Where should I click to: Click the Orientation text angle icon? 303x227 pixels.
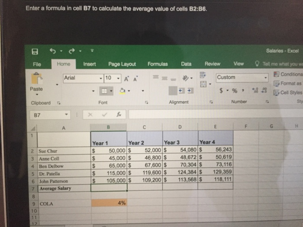(x=185, y=78)
